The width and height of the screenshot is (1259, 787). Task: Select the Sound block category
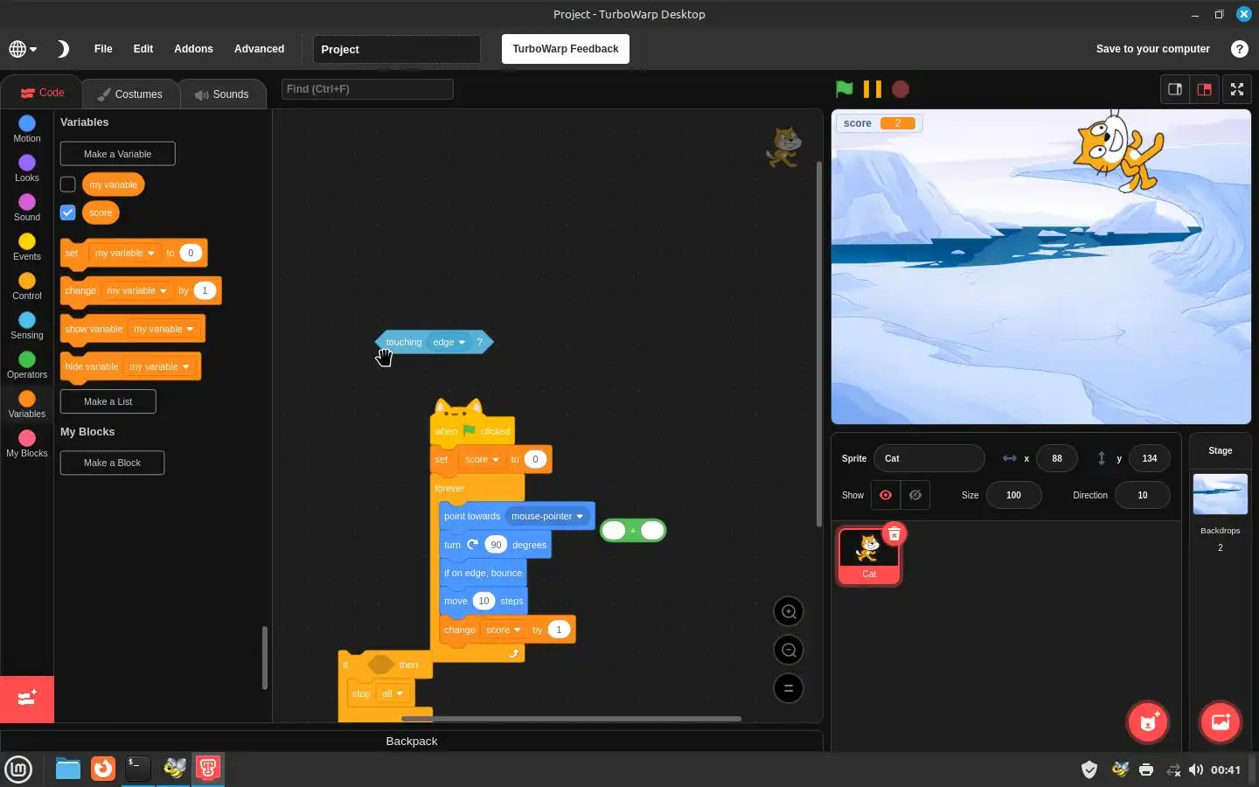[x=27, y=207]
